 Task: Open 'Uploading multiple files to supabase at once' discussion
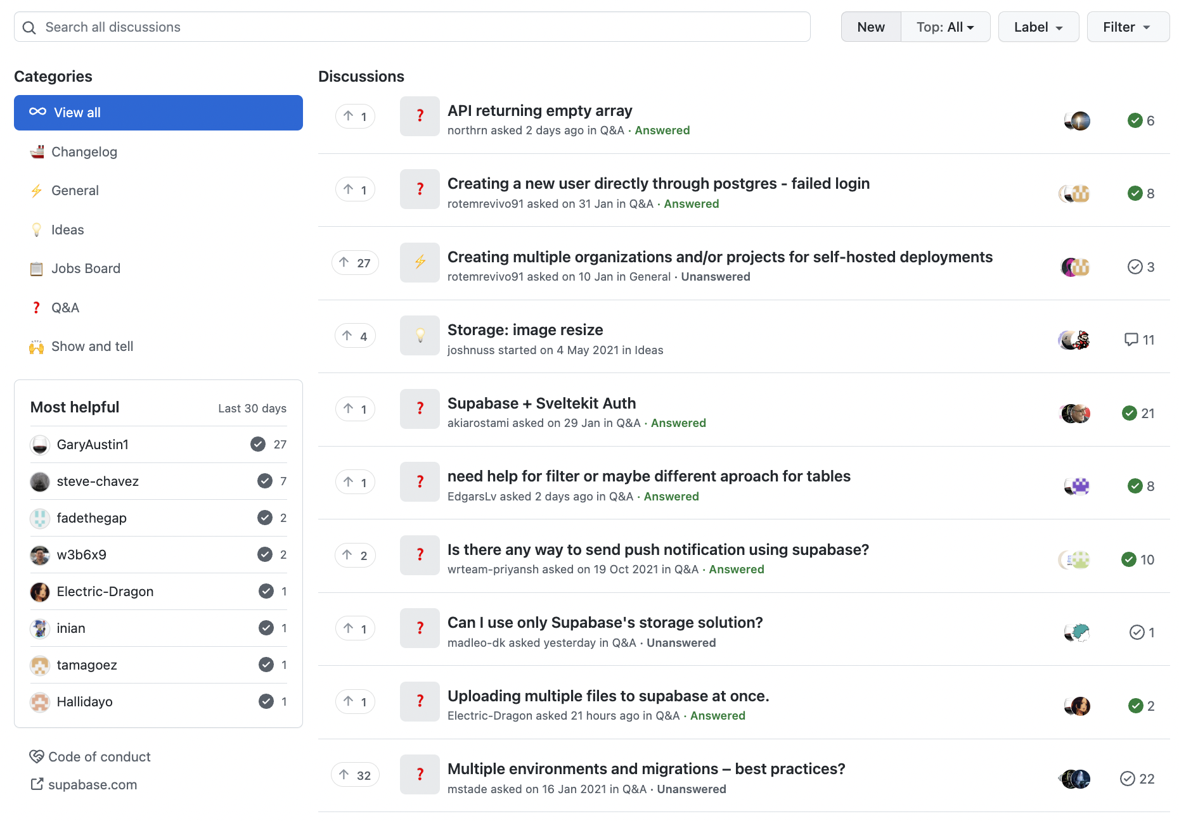tap(608, 696)
